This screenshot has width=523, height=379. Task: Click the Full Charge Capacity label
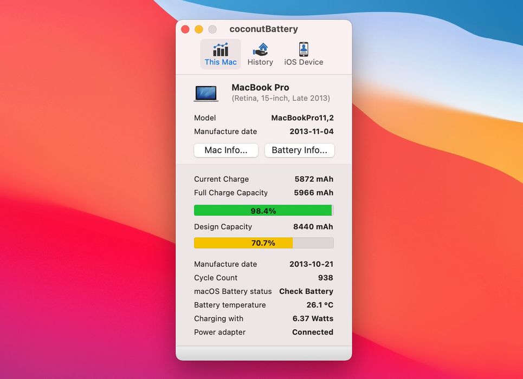coord(231,193)
